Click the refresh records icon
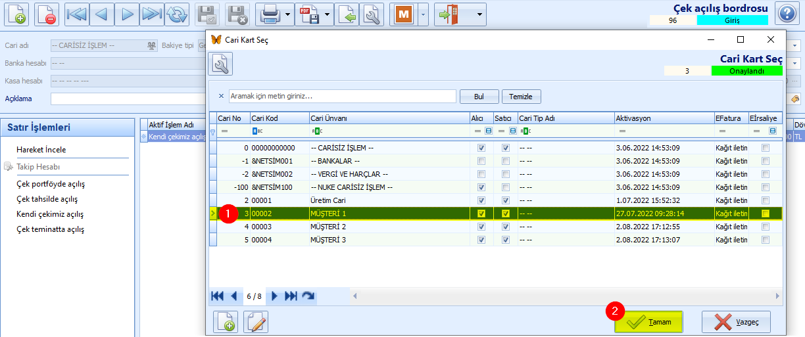805x337 pixels. click(177, 14)
